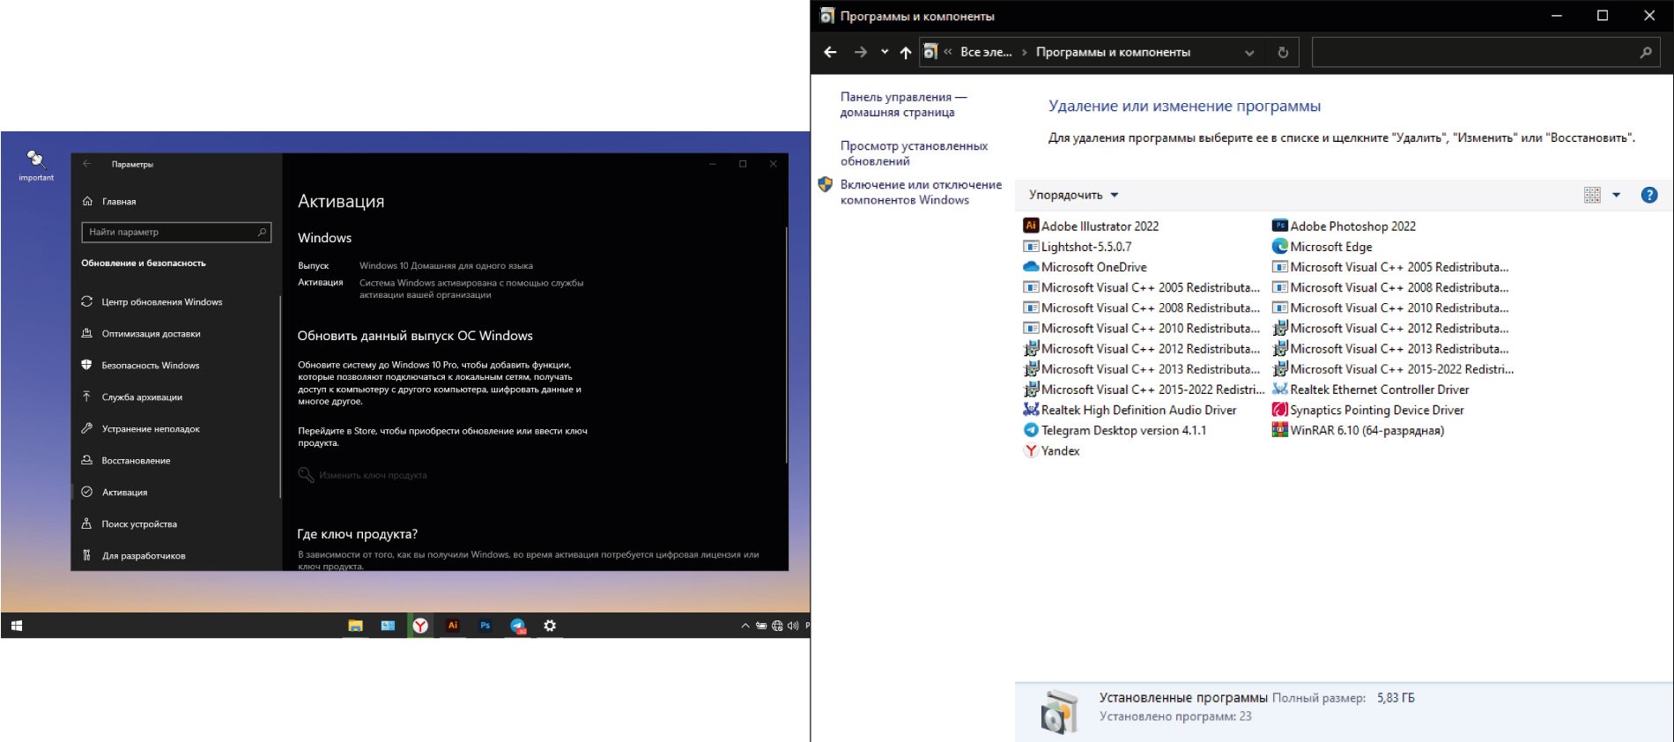Select Yandex in the program list
Viewport: 1674px width, 742px height.
click(1051, 450)
